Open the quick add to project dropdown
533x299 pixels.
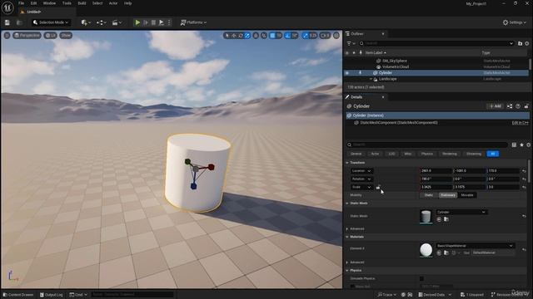pos(86,22)
